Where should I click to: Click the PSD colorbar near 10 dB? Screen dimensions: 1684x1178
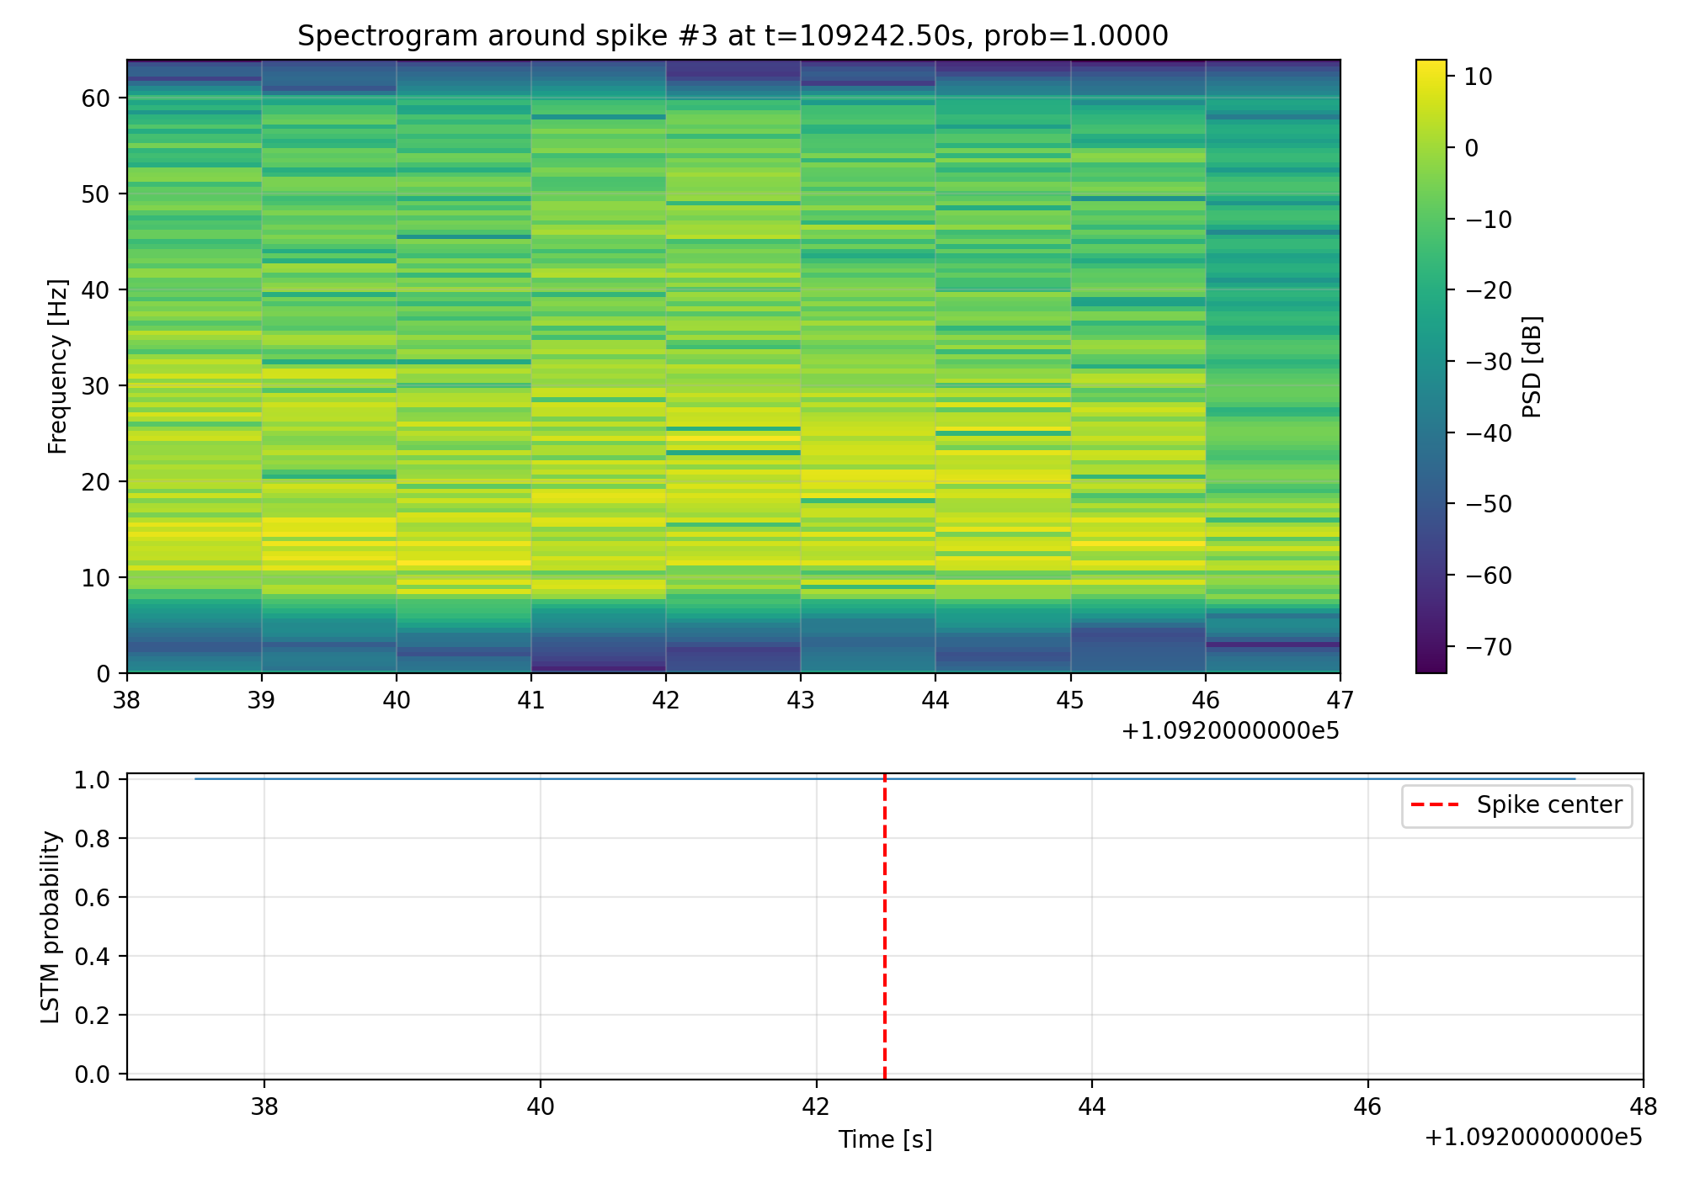1431,77
